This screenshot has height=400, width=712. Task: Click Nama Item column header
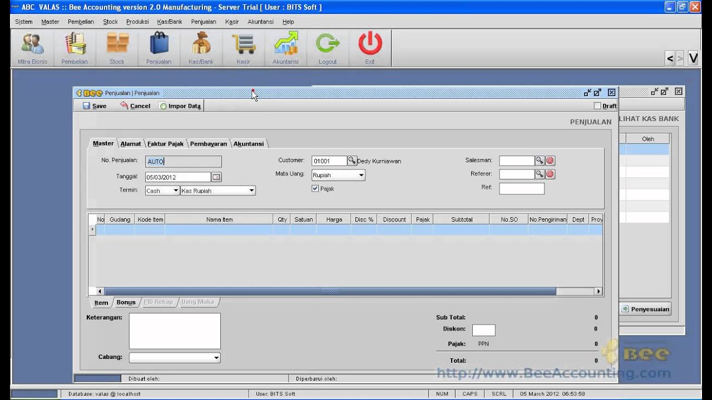pos(219,219)
